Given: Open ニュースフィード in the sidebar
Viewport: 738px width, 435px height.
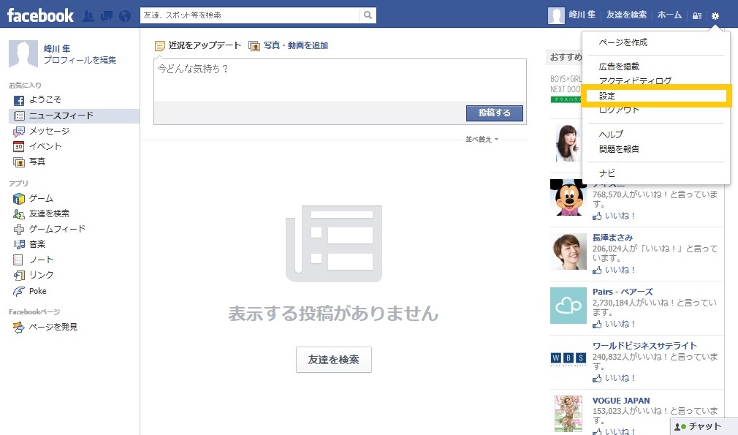Looking at the screenshot, I should coord(74,116).
